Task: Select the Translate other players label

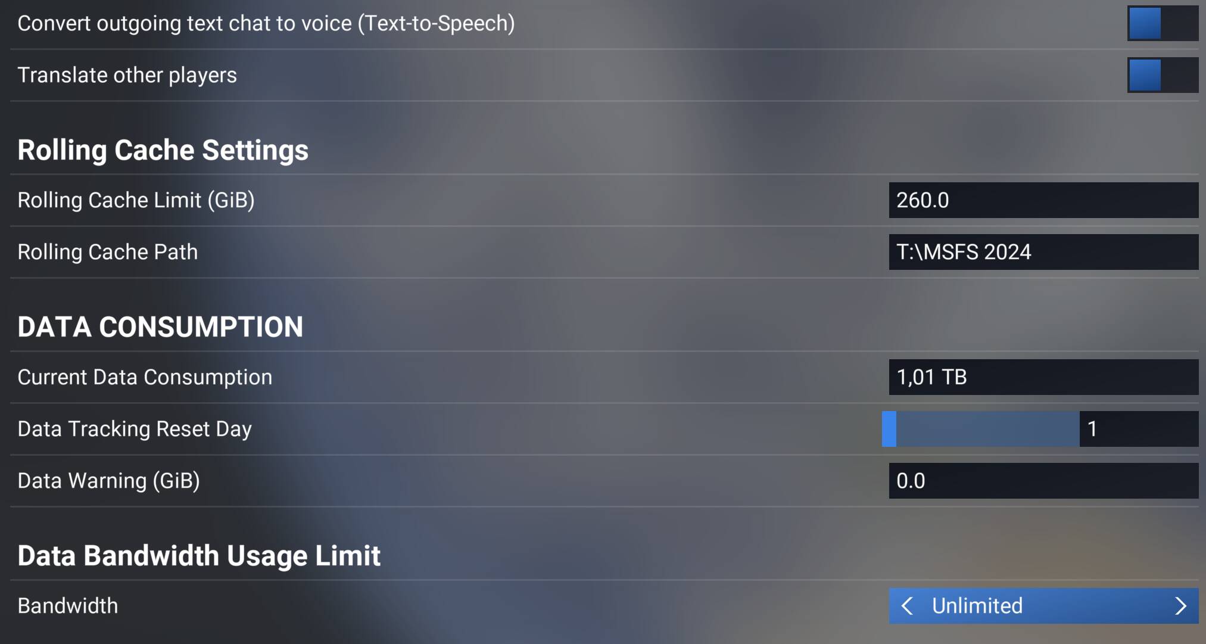Action: 127,76
